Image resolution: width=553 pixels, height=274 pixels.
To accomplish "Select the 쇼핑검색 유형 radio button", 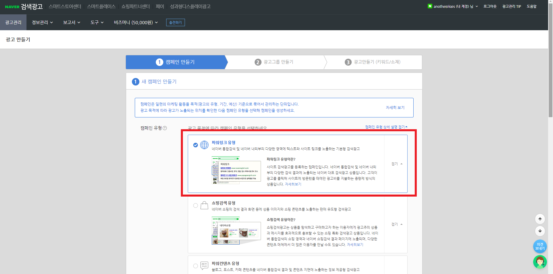I will coord(196,205).
